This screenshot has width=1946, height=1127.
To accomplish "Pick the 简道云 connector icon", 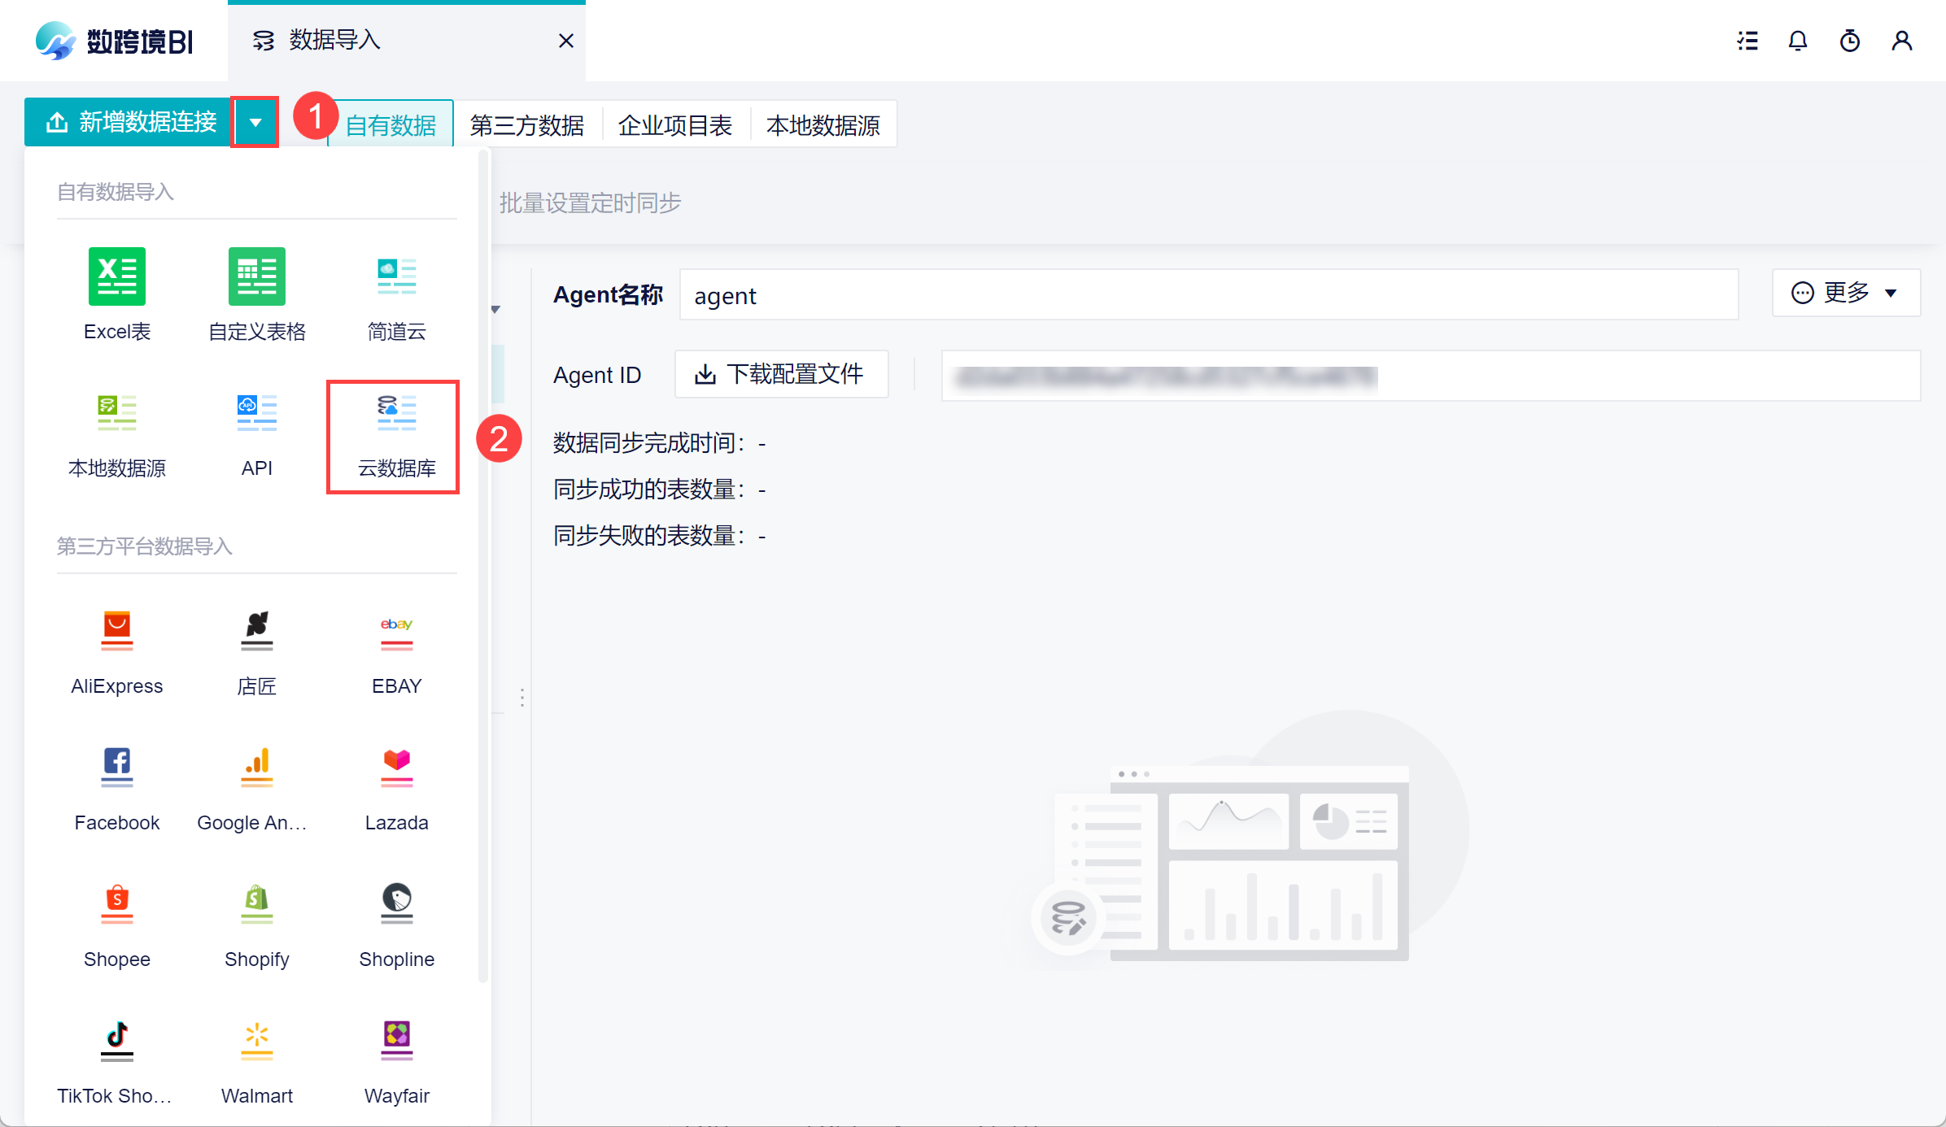I will click(x=396, y=277).
